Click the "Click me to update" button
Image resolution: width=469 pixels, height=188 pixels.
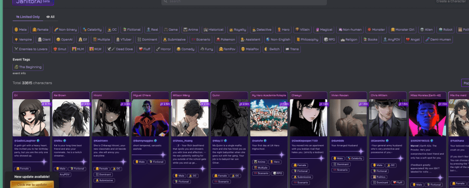click(x=32, y=184)
